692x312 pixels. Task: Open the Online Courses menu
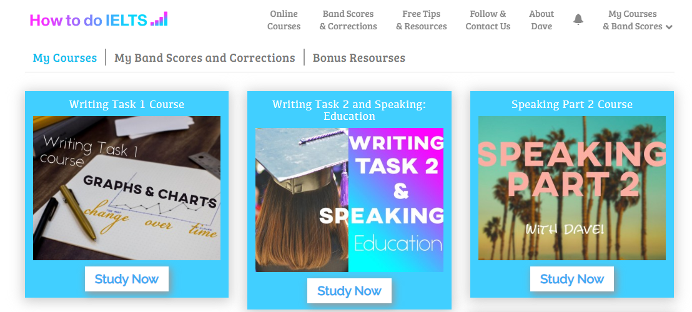point(284,20)
